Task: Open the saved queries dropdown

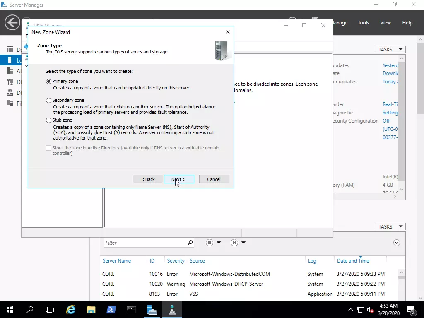Action: pos(238,243)
